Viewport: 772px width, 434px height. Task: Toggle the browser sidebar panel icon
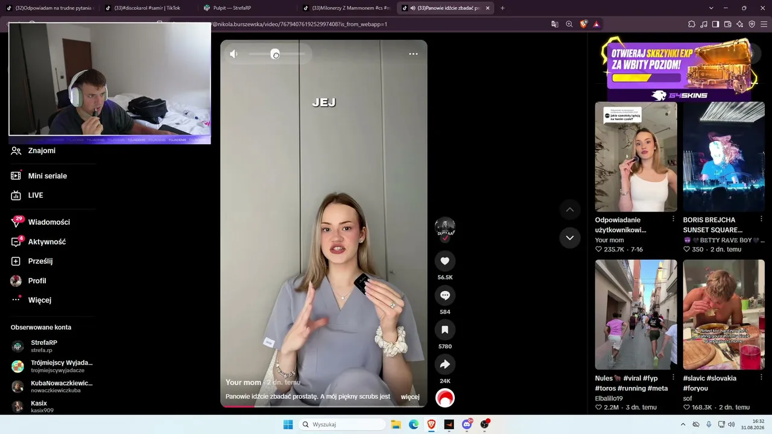[715, 24]
